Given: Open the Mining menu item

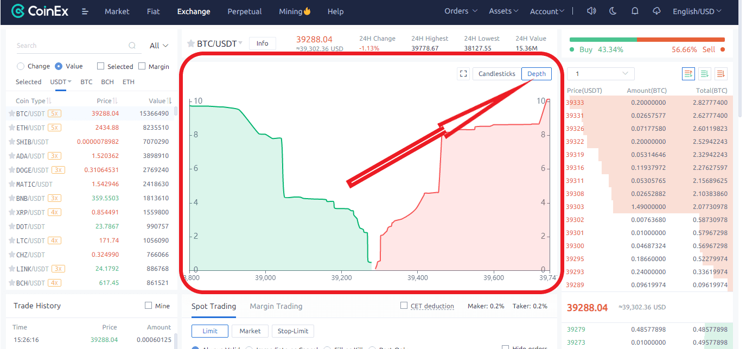Looking at the screenshot, I should [295, 11].
